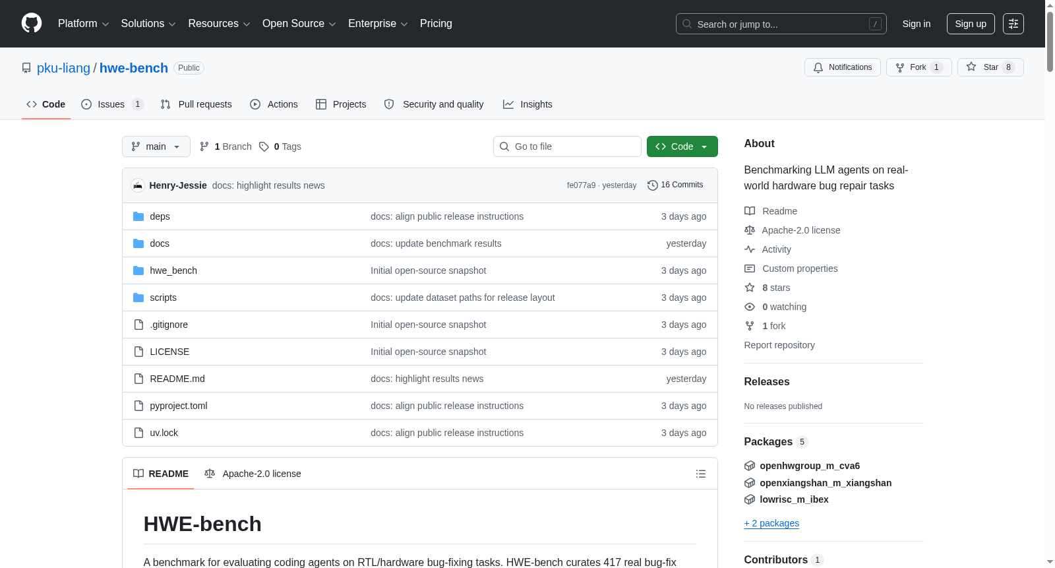The image size is (1055, 568).
Task: Open commit fe077a9 hash link
Action: coord(581,185)
